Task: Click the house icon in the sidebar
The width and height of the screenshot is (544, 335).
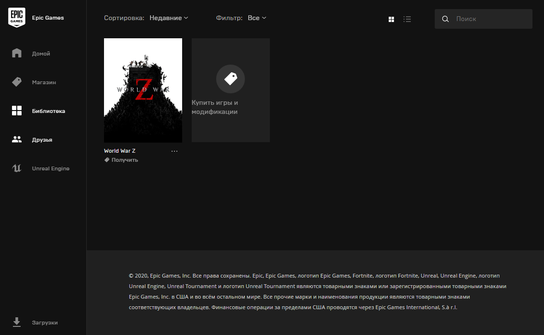Action: (17, 53)
